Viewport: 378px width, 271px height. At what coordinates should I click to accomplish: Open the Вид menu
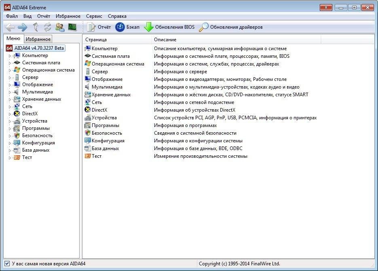[27, 16]
